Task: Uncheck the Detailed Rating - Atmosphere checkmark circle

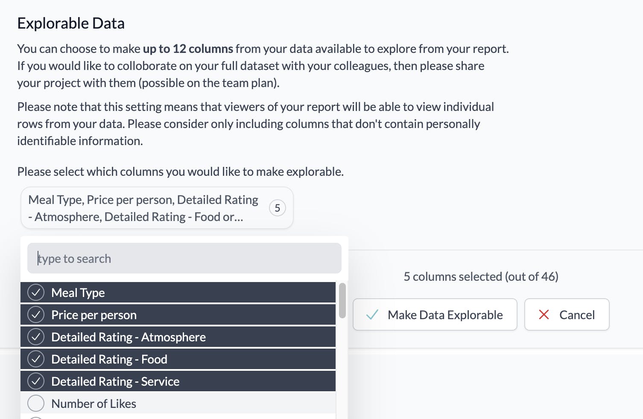Action: (36, 337)
